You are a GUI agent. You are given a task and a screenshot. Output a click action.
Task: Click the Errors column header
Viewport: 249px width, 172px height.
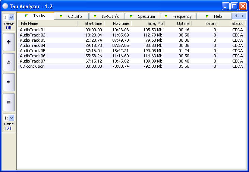[205, 23]
